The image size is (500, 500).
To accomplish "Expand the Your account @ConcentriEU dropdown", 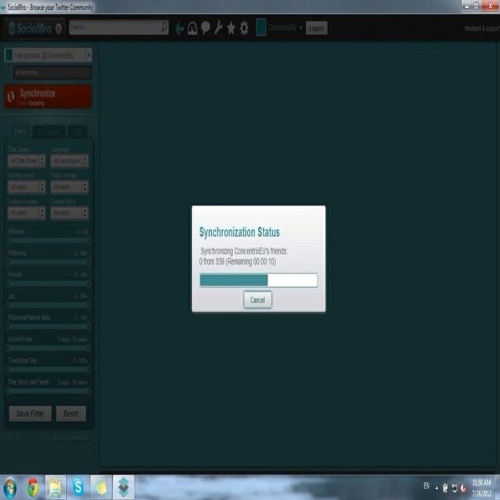I will coord(89,55).
